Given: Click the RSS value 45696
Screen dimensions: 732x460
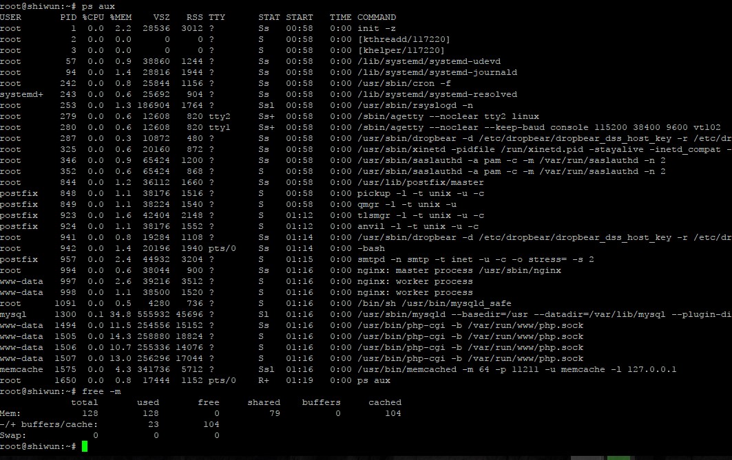Looking at the screenshot, I should [189, 315].
